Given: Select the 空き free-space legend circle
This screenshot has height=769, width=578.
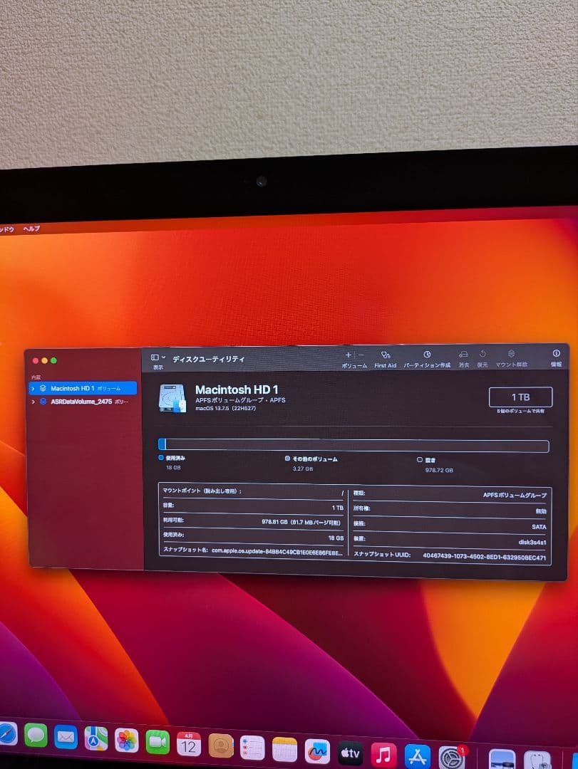Looking at the screenshot, I should (x=420, y=459).
